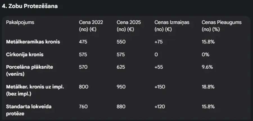Select the 9.6% increase value
The width and height of the screenshot is (253, 121).
[207, 67]
